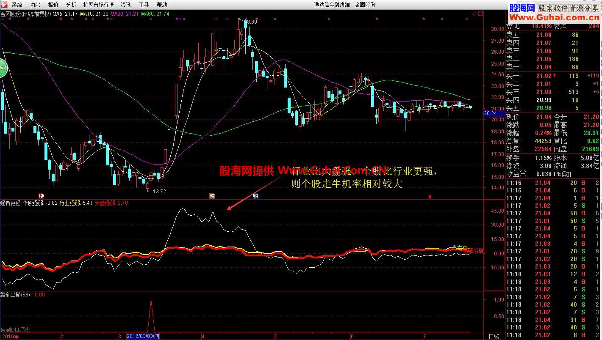Open the 功能 menu
This screenshot has width=602, height=340.
(x=35, y=5)
